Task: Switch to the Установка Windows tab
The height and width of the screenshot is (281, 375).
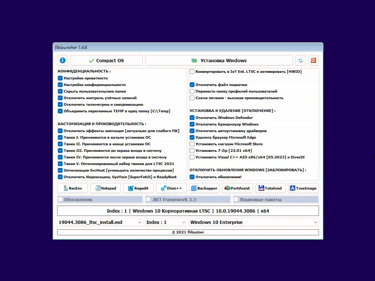Action: coord(219,60)
